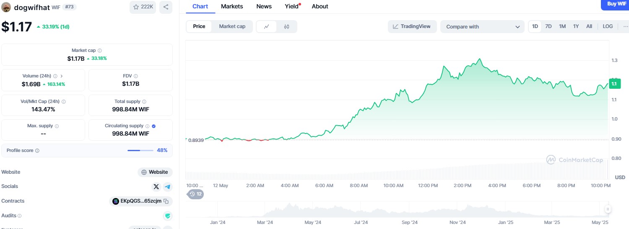Copy the contract address icon
Image resolution: width=629 pixels, height=229 pixels.
[166, 201]
